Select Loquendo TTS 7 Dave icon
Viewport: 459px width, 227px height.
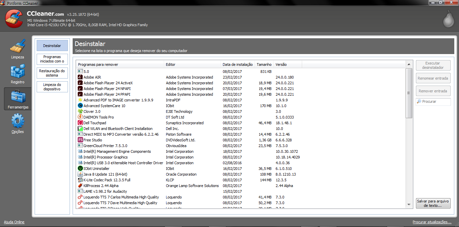coord(80,203)
